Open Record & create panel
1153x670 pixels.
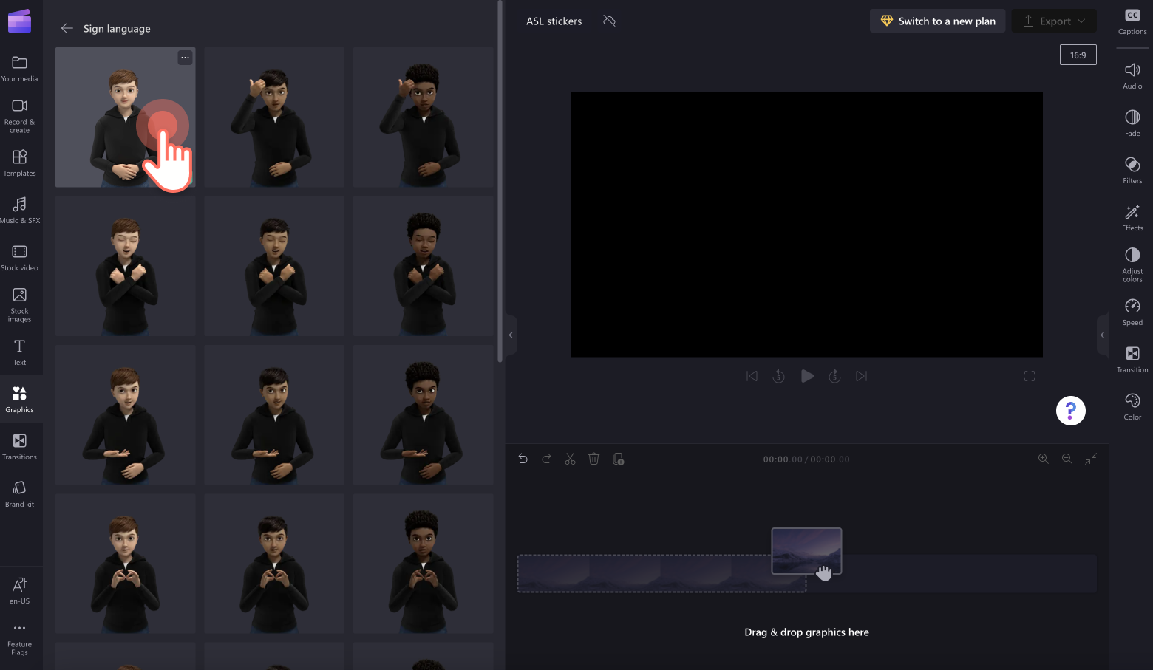(x=20, y=115)
